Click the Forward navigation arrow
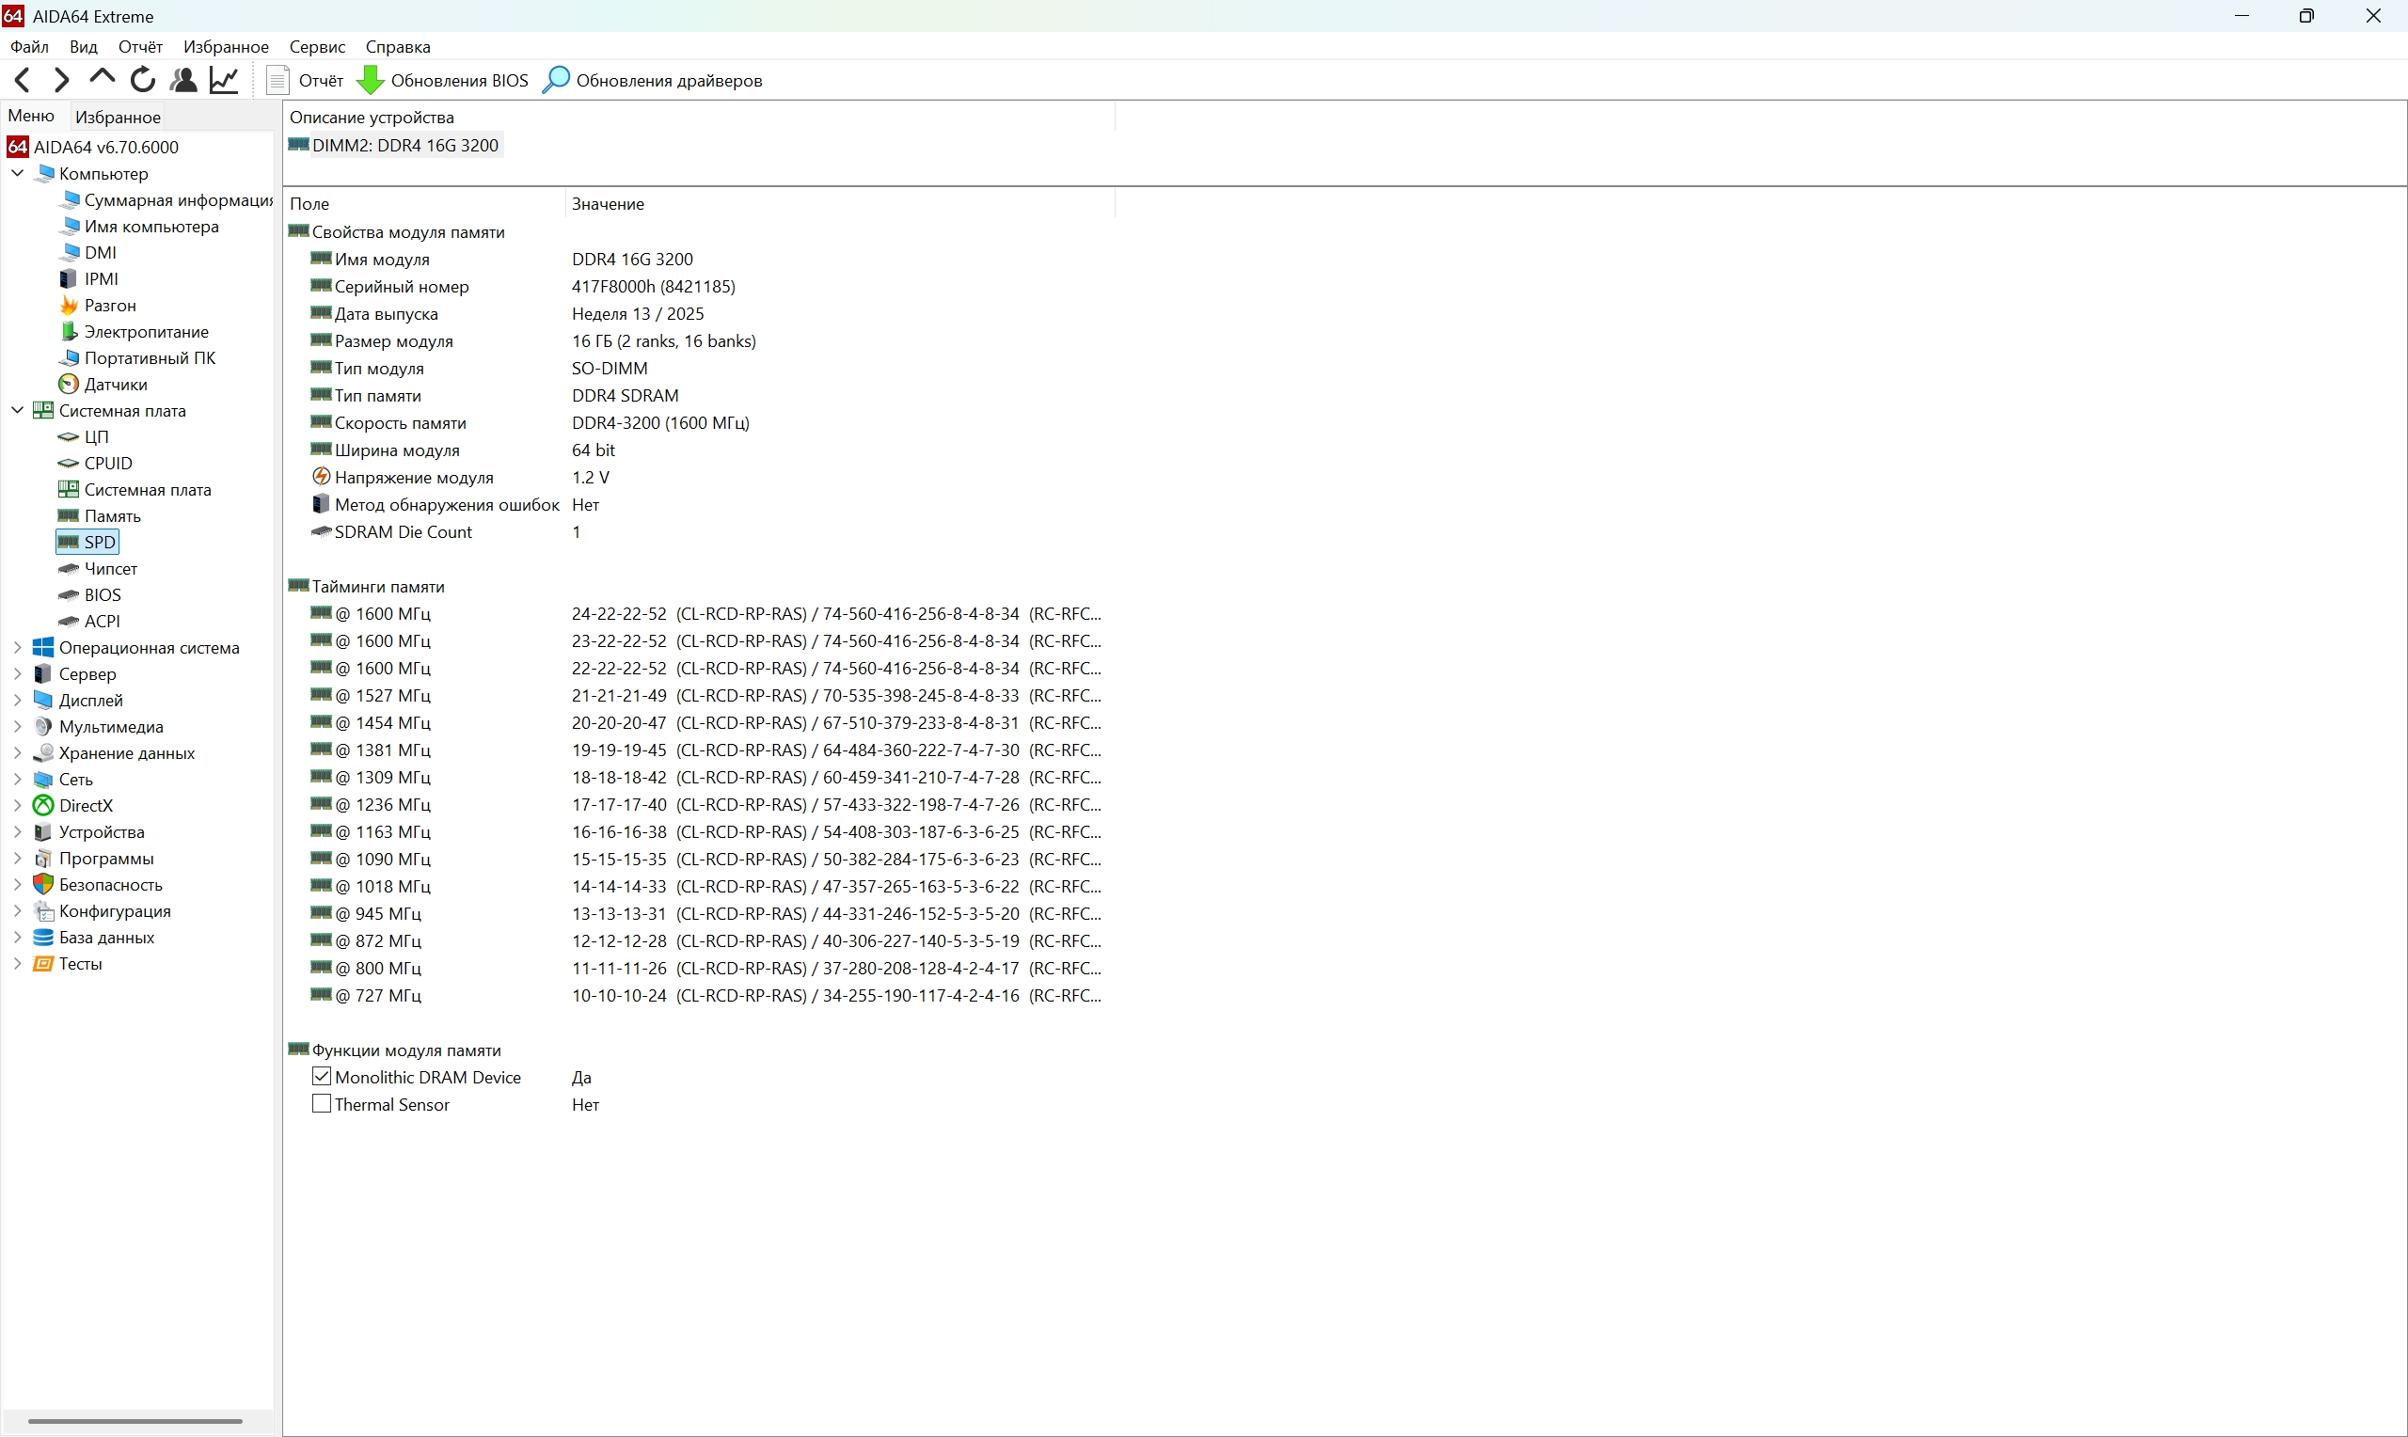The height and width of the screenshot is (1437, 2408). pos(61,79)
